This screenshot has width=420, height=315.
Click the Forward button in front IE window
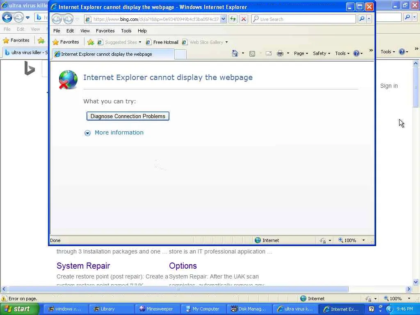coord(68,19)
